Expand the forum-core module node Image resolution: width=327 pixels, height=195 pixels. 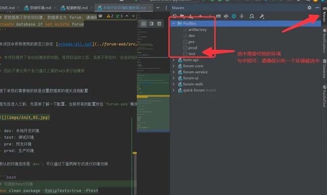pyautogui.click(x=174, y=66)
